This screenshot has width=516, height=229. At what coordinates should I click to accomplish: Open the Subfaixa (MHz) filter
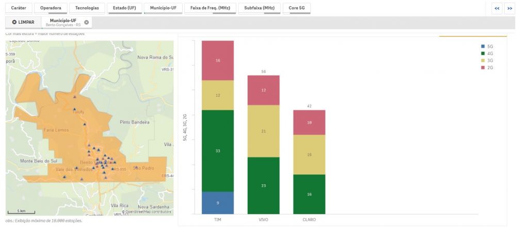pyautogui.click(x=260, y=8)
